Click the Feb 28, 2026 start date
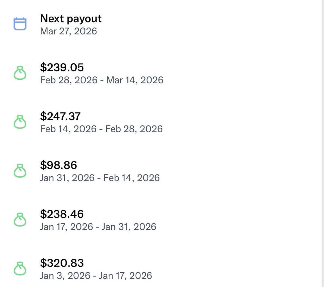Screen dimensions: 326x287 69,80
